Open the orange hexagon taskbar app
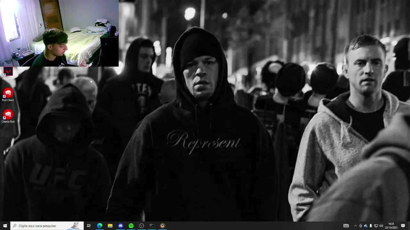This screenshot has height=230, width=410. [x=162, y=226]
